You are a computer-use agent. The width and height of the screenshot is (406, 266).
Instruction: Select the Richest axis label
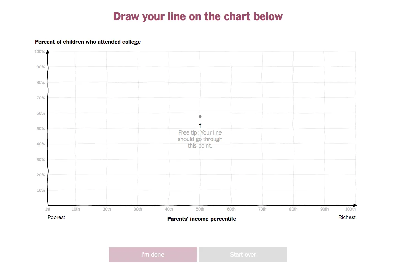tap(347, 217)
